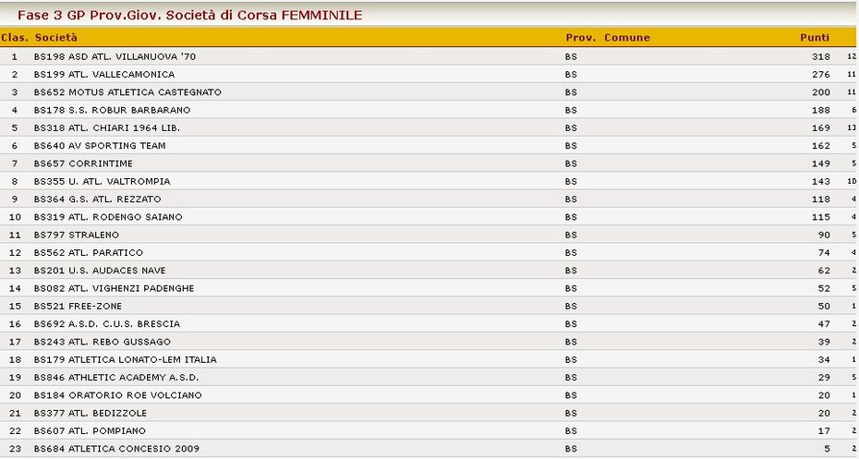Select BS797 STRALENO society
This screenshot has width=859, height=459.
tap(76, 235)
